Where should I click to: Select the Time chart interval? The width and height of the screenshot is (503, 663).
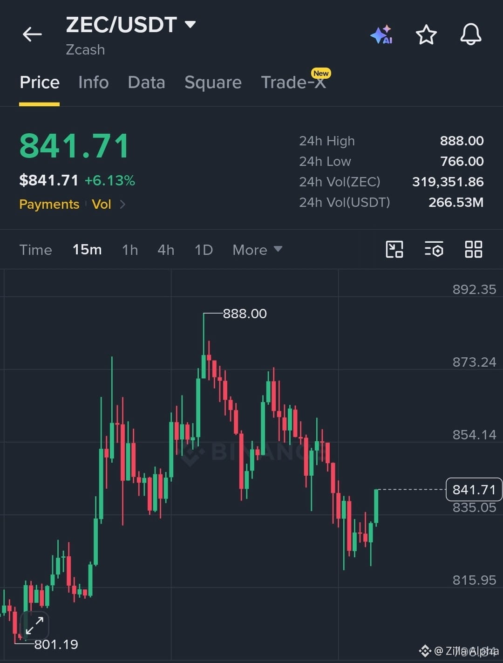35,250
